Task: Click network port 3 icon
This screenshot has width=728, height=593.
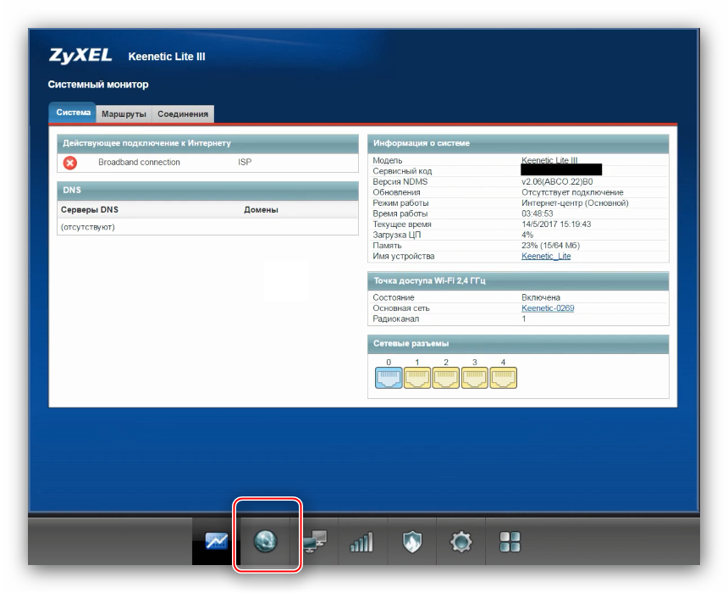Action: pyautogui.click(x=474, y=377)
